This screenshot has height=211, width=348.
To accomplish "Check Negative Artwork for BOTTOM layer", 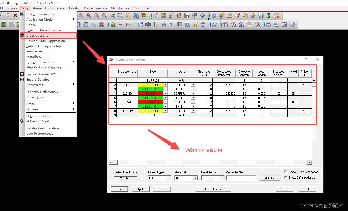I will click(279, 111).
